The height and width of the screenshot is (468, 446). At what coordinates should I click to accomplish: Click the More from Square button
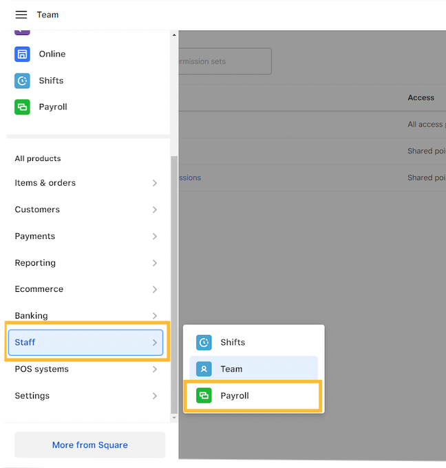tap(90, 445)
